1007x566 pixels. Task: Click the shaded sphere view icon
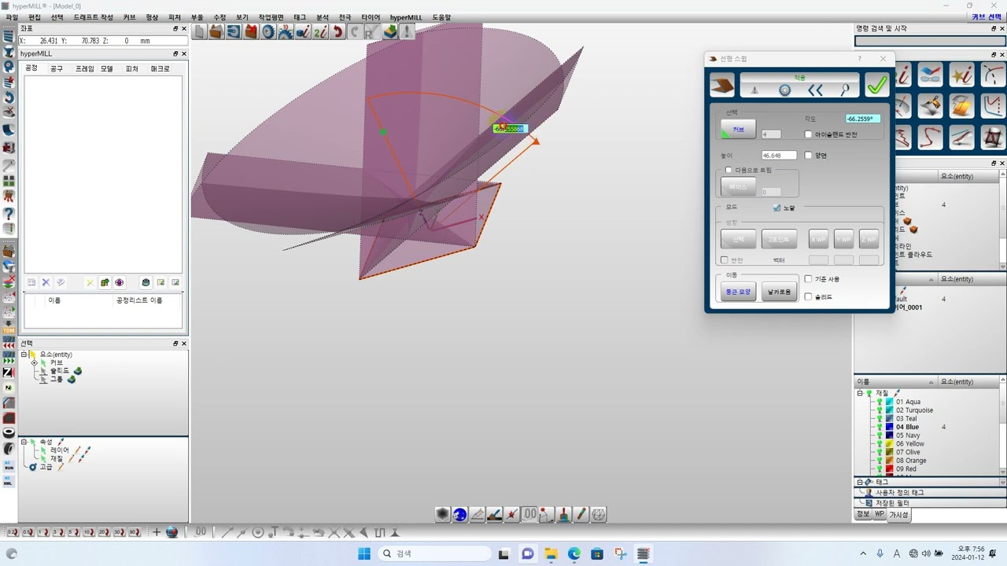(442, 515)
